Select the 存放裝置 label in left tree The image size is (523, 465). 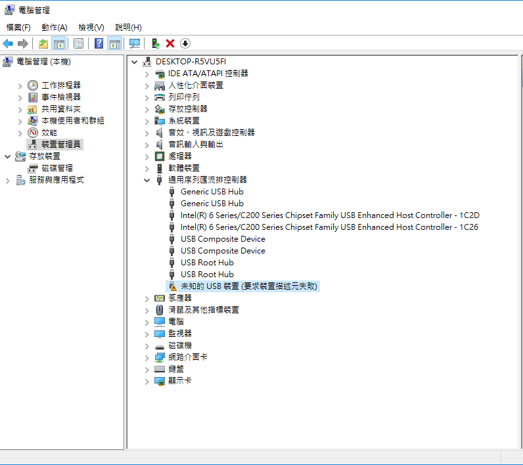pos(45,156)
